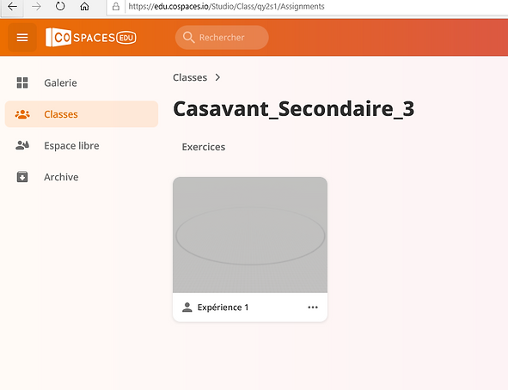508x390 pixels.
Task: Open Galerie in the sidebar
Action: (82, 82)
